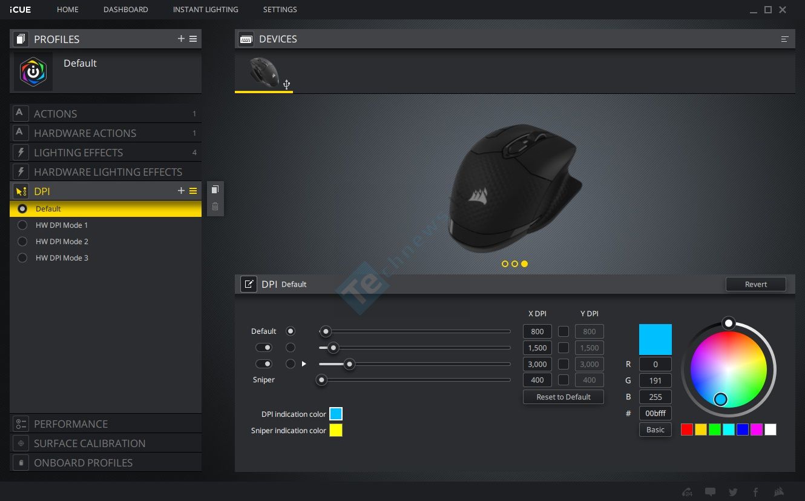Click the Default profile iCUE logo

click(33, 71)
